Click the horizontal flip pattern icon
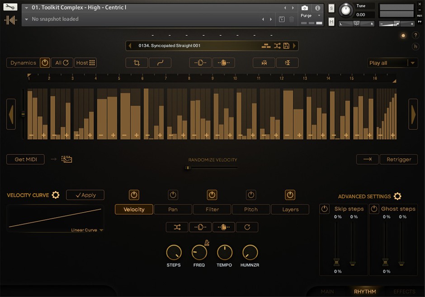 point(264,63)
